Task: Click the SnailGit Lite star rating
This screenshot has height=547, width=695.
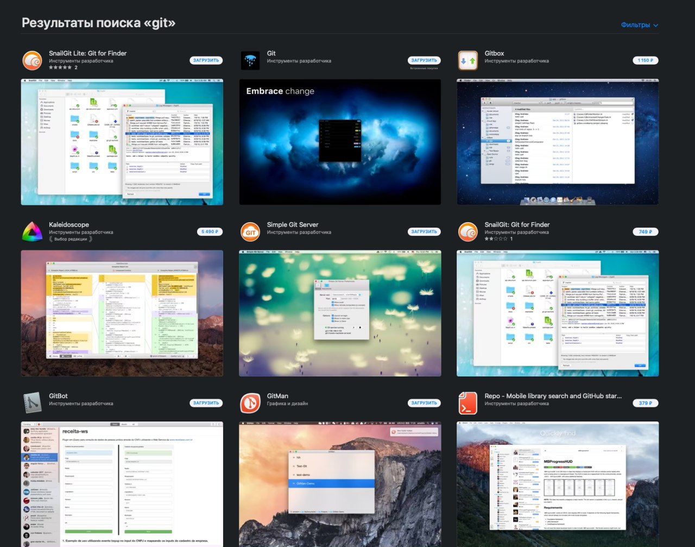Action: point(60,67)
